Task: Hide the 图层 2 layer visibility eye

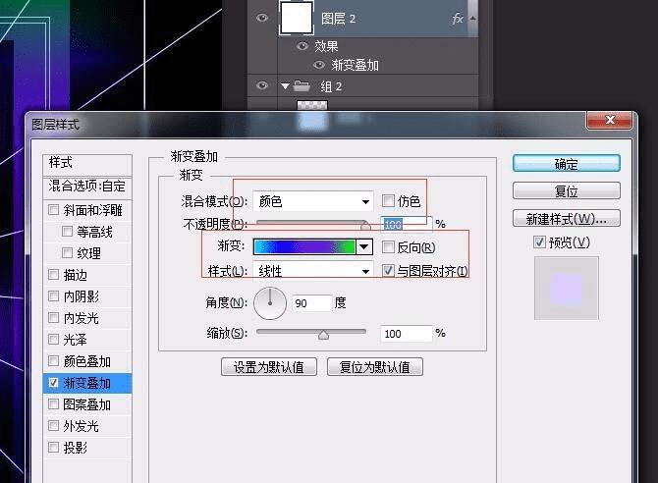Action: point(262,18)
